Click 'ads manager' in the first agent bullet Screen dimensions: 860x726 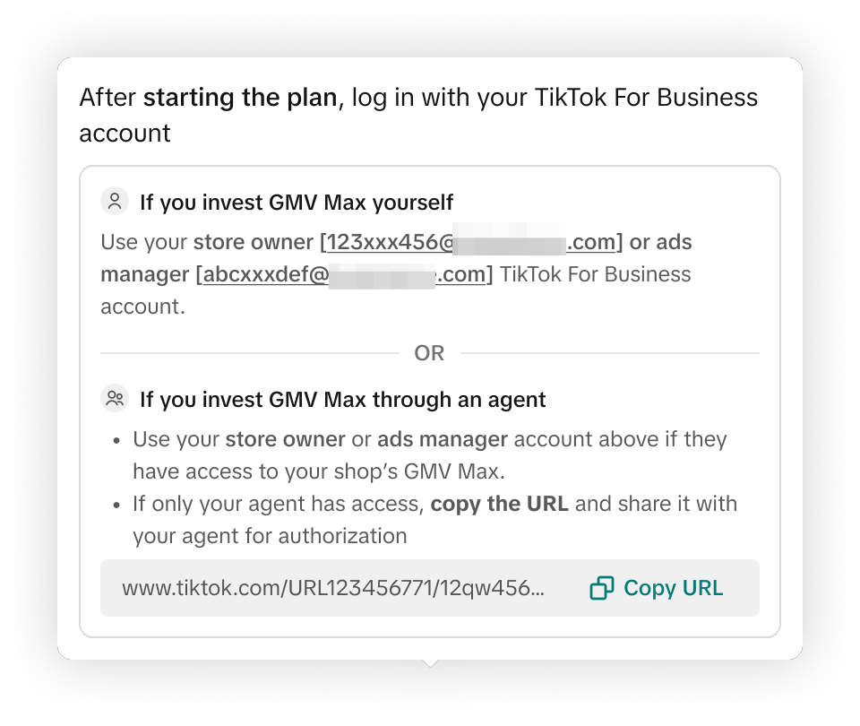(443, 439)
